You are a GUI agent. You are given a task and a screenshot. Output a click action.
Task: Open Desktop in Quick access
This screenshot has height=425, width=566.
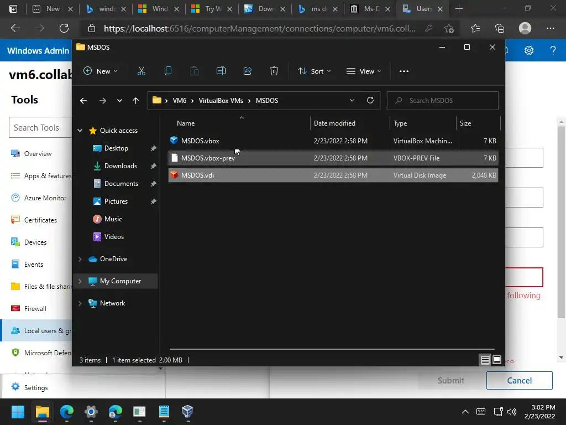tap(116, 148)
